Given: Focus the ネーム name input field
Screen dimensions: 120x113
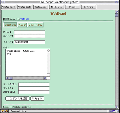Looking at the screenshot, I should [x=30, y=32].
